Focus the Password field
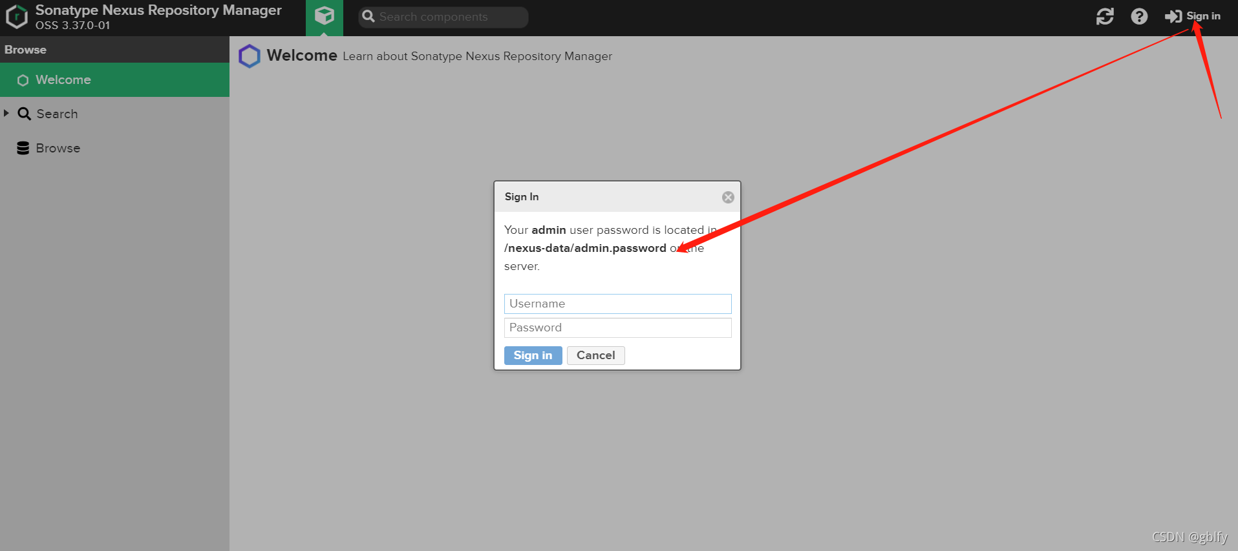Image resolution: width=1238 pixels, height=551 pixels. click(x=617, y=327)
